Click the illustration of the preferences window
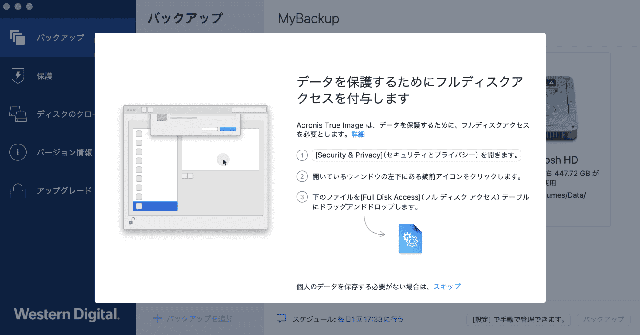640x335 pixels. 196,167
